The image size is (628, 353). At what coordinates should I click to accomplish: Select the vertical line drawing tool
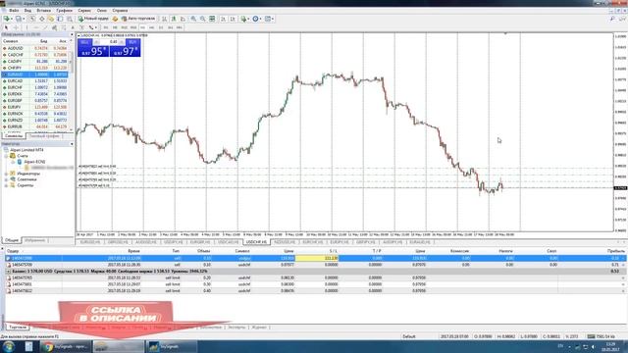[26, 27]
